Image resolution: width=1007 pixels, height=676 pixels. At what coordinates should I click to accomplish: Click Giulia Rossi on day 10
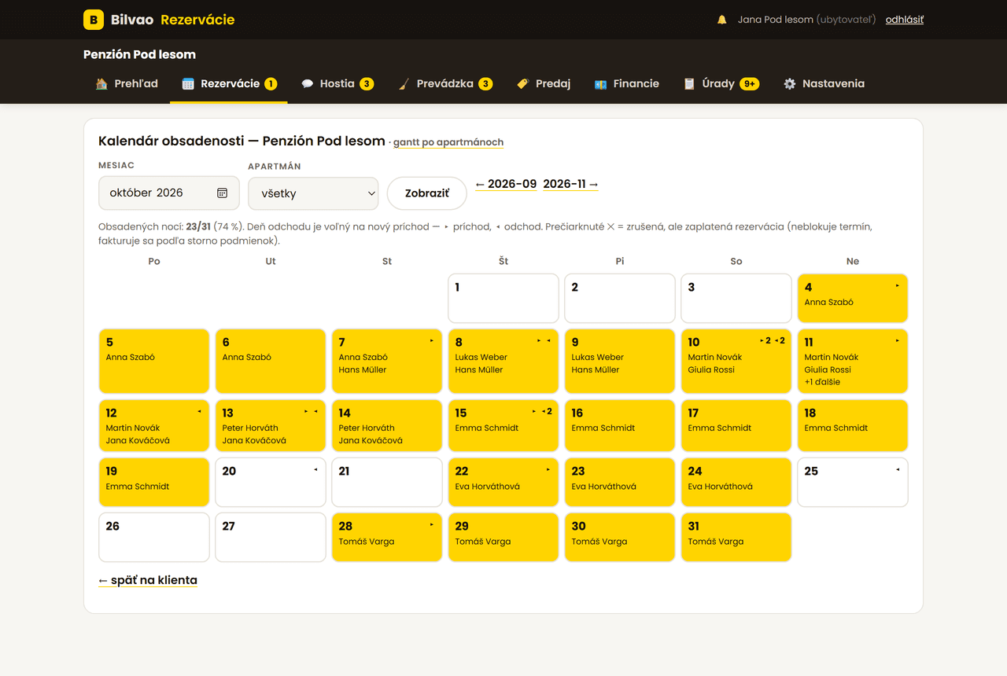pyautogui.click(x=711, y=369)
